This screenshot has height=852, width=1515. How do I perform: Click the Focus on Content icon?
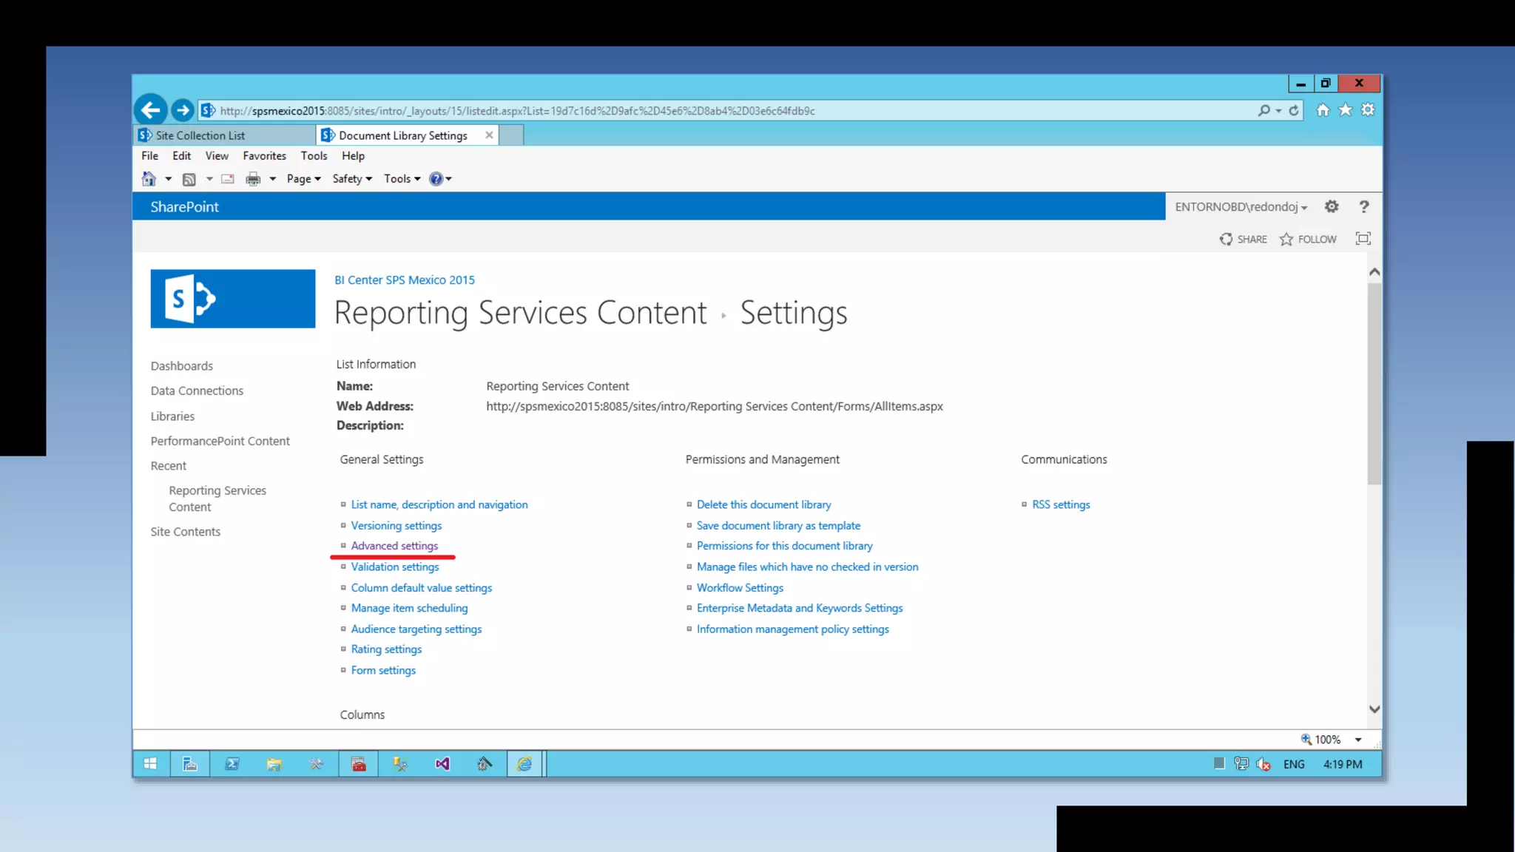[x=1363, y=239]
